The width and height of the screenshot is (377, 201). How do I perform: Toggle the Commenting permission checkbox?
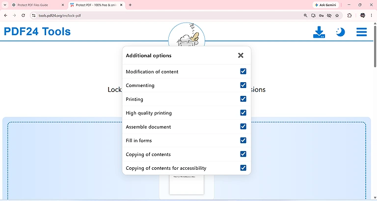(243, 85)
